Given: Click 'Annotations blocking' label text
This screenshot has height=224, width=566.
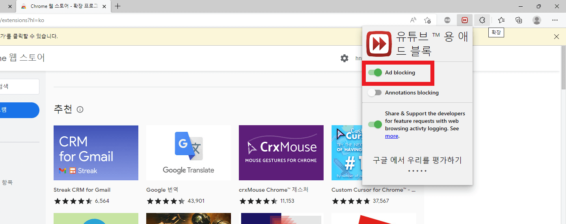Looking at the screenshot, I should [x=412, y=93].
